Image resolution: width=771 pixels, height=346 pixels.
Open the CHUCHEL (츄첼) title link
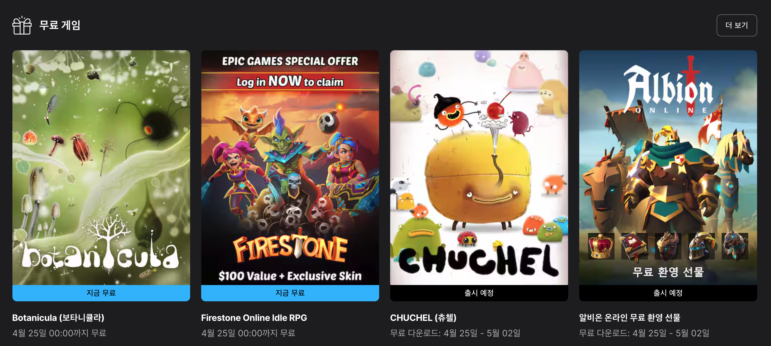(423, 318)
